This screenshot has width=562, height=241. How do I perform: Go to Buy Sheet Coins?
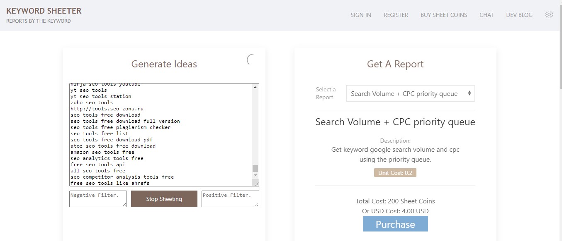pyautogui.click(x=443, y=15)
